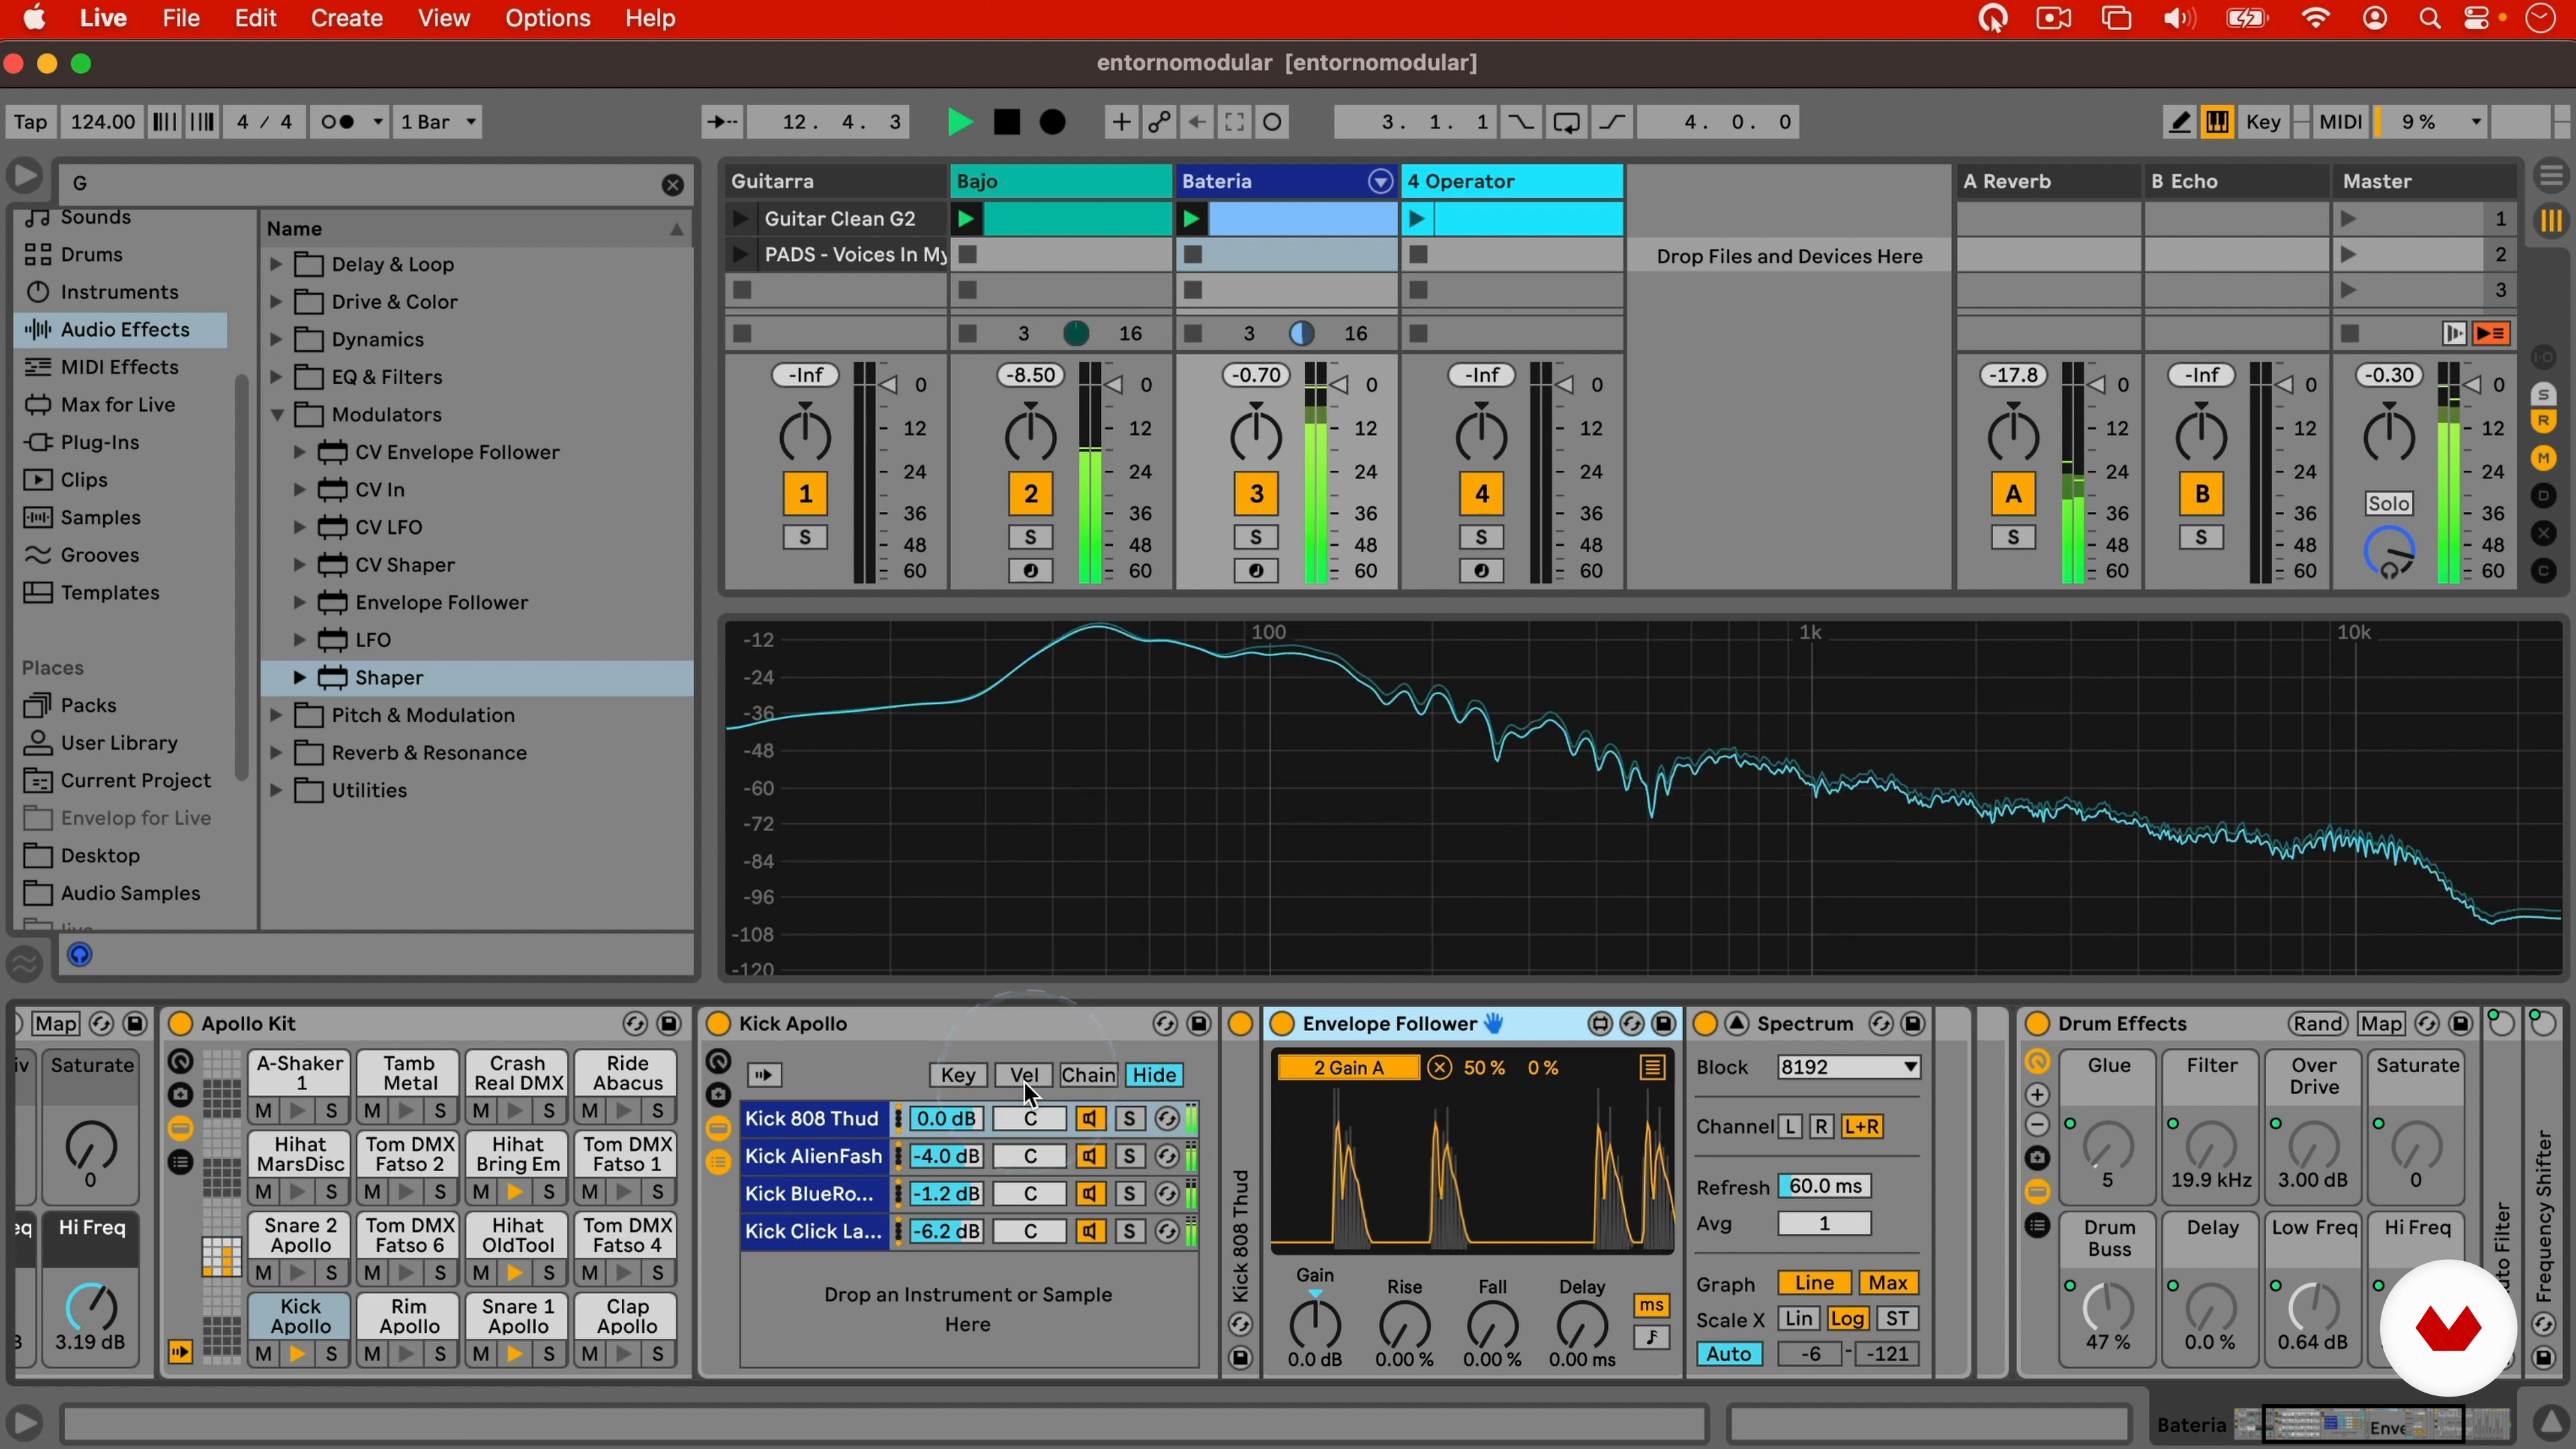Click Tap tempo button

(30, 122)
